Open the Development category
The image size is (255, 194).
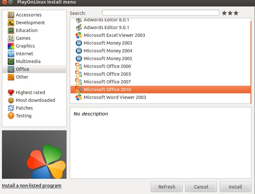coord(30,23)
